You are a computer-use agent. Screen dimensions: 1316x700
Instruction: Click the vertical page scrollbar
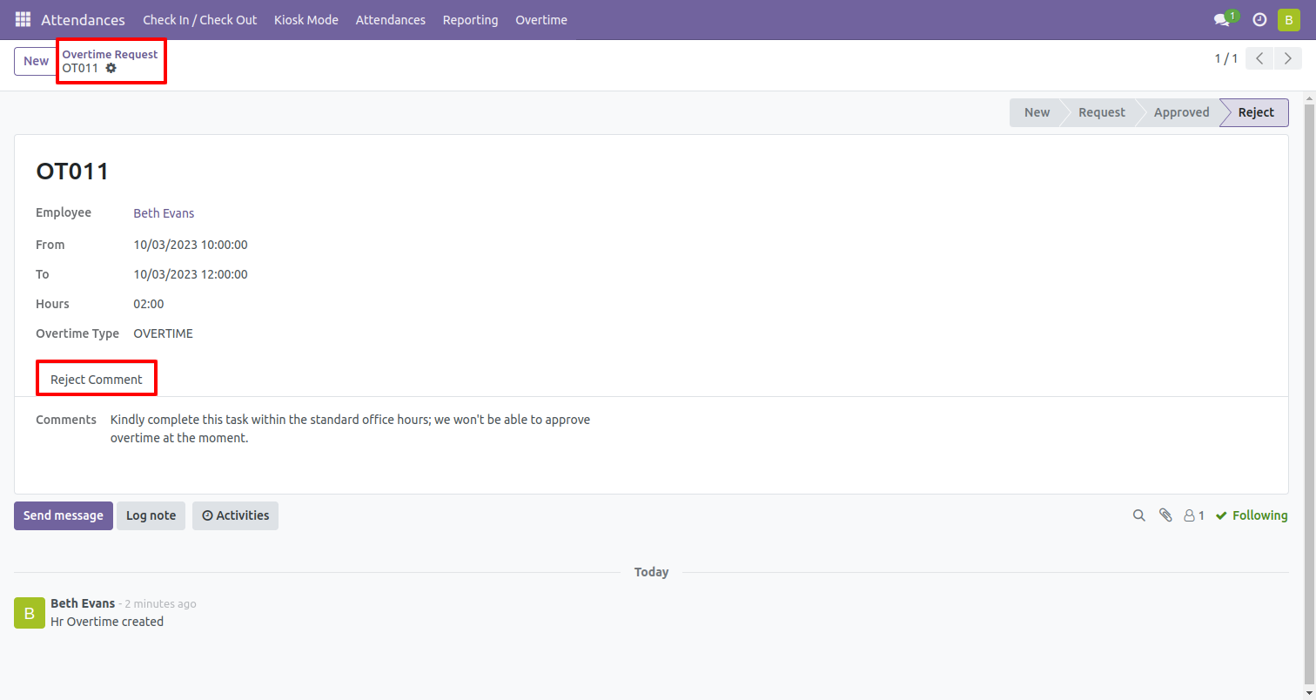[x=1309, y=395]
